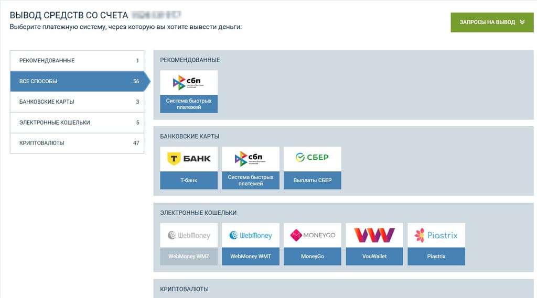Image resolution: width=537 pixels, height=298 pixels.
Task: Choose the Piastrix label button
Action: 436,256
